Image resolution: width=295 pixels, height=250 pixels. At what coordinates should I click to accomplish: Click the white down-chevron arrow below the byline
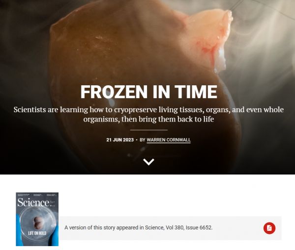pos(148,162)
